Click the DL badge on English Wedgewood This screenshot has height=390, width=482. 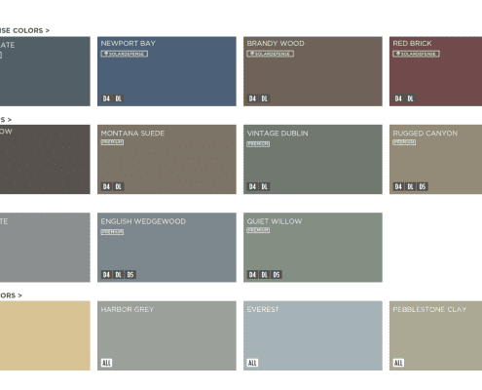pyautogui.click(x=119, y=275)
